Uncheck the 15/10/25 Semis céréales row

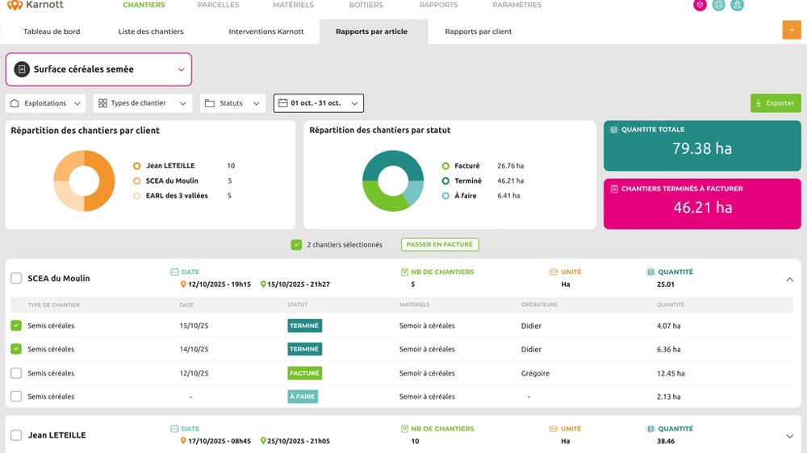coord(16,326)
